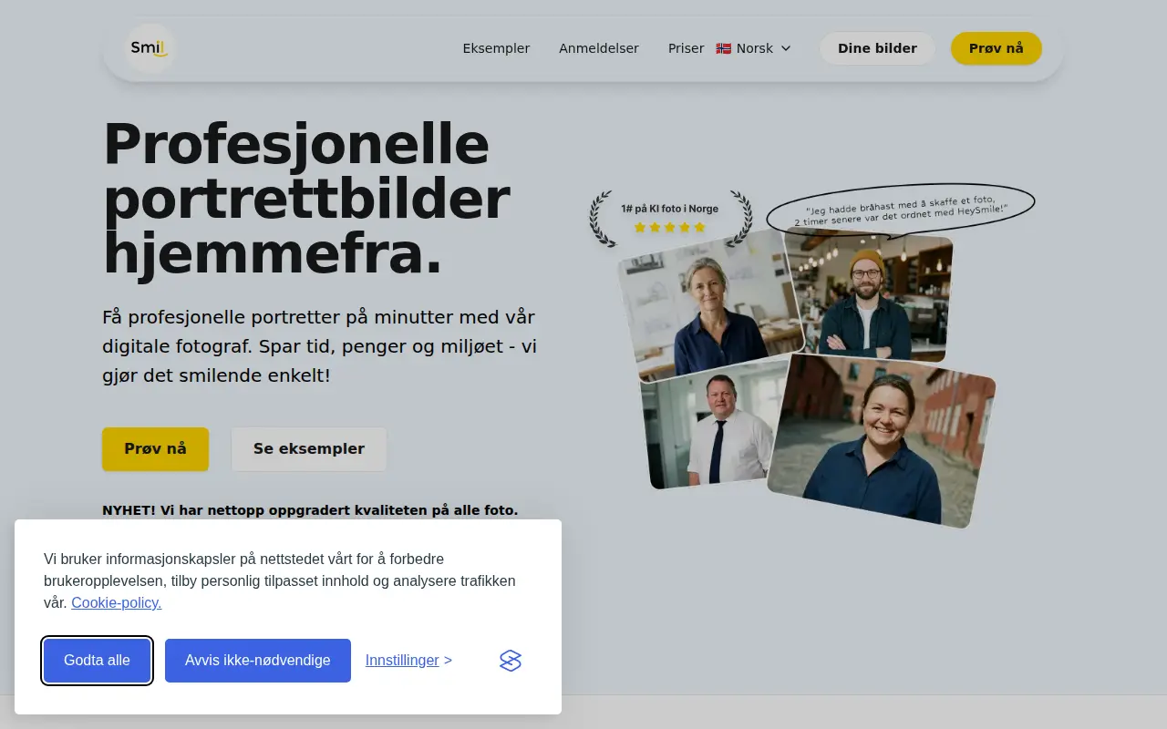Open the cookie consent provider logo icon

point(511,661)
